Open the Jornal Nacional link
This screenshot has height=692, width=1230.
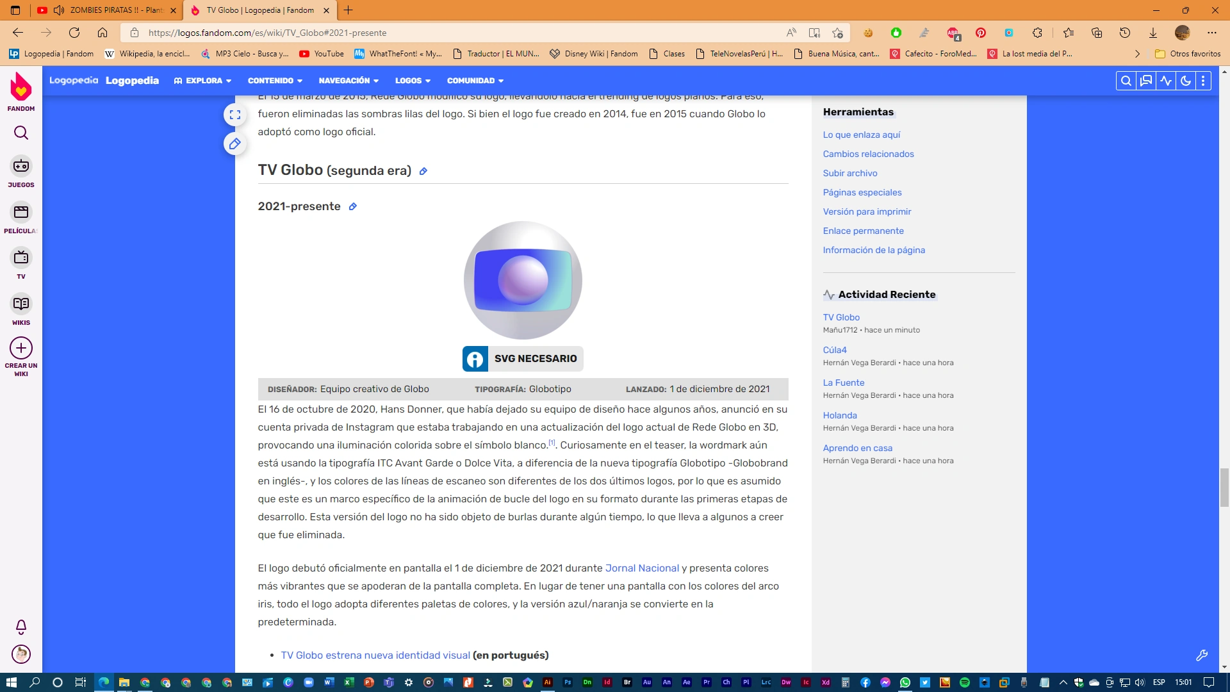tap(641, 568)
